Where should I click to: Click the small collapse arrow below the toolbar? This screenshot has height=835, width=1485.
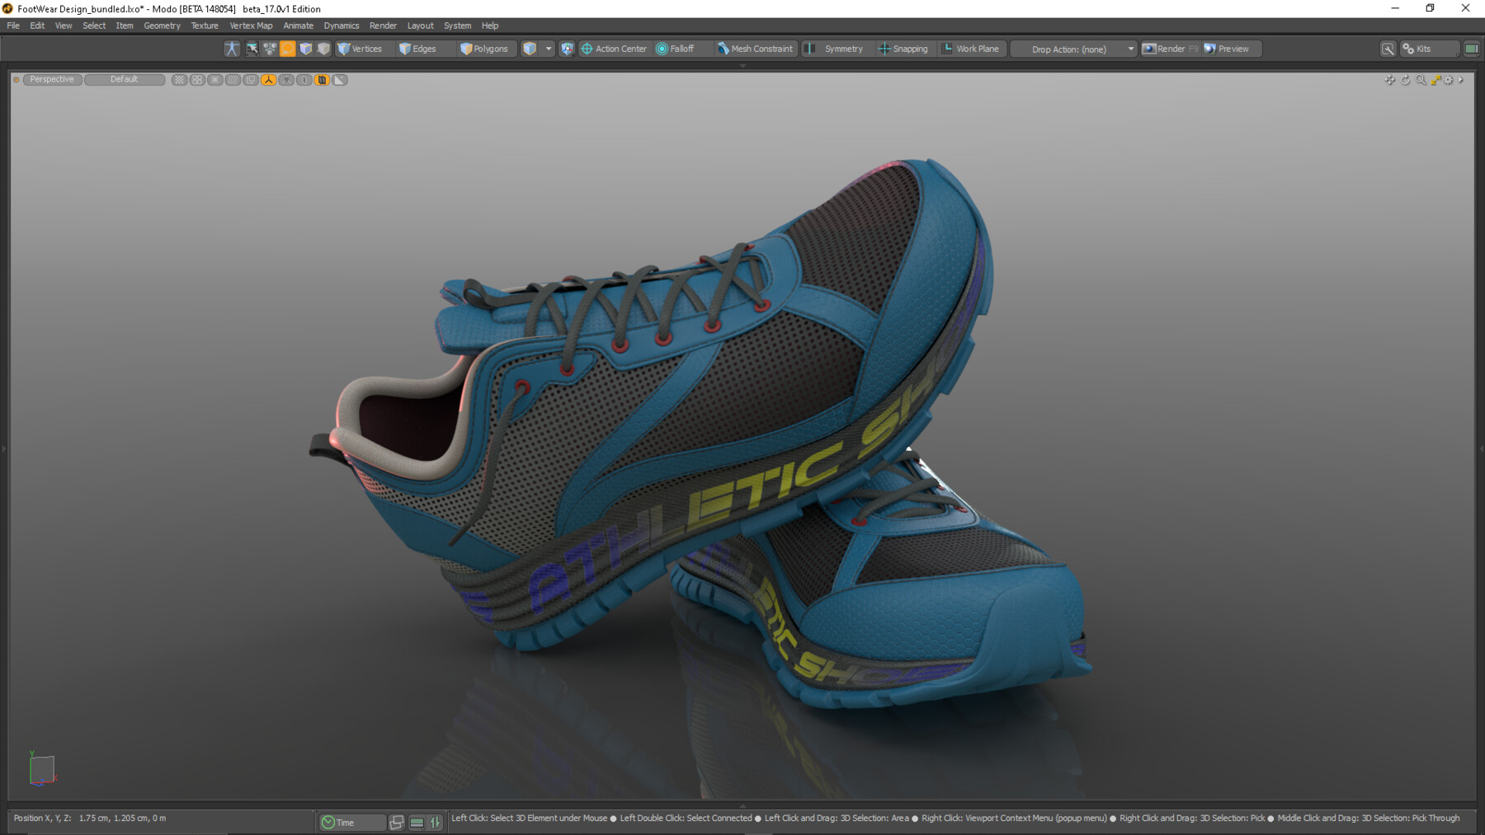(742, 65)
